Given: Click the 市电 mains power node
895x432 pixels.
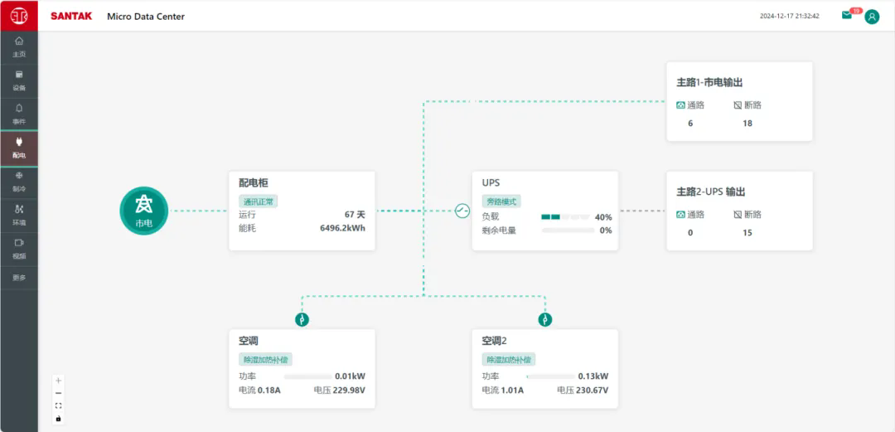Looking at the screenshot, I should click(x=144, y=211).
